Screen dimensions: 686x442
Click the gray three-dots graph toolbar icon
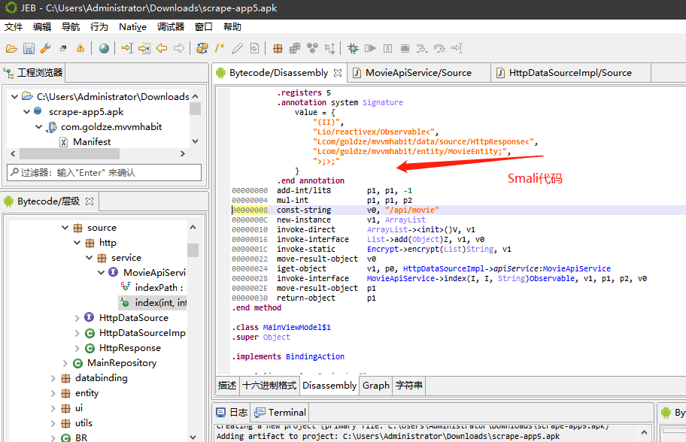(x=312, y=48)
